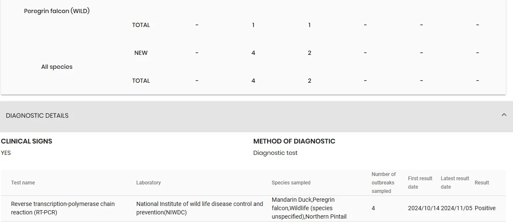Click the Result column header

[x=482, y=183]
